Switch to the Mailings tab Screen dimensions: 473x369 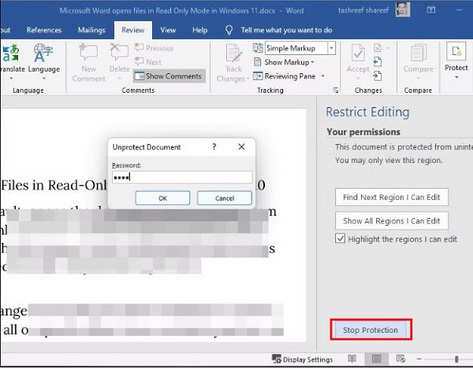(91, 30)
